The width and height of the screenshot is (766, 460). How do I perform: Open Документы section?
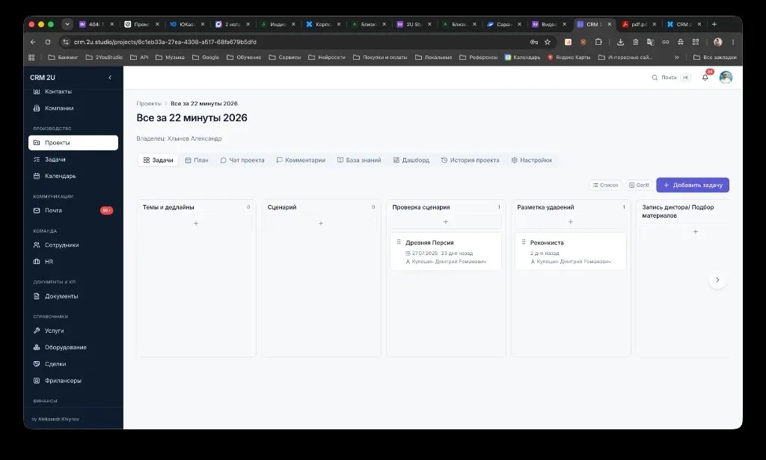point(73,296)
